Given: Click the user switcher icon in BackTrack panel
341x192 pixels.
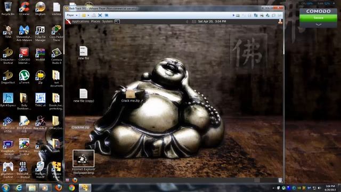Looking at the screenshot, I should (x=280, y=21).
